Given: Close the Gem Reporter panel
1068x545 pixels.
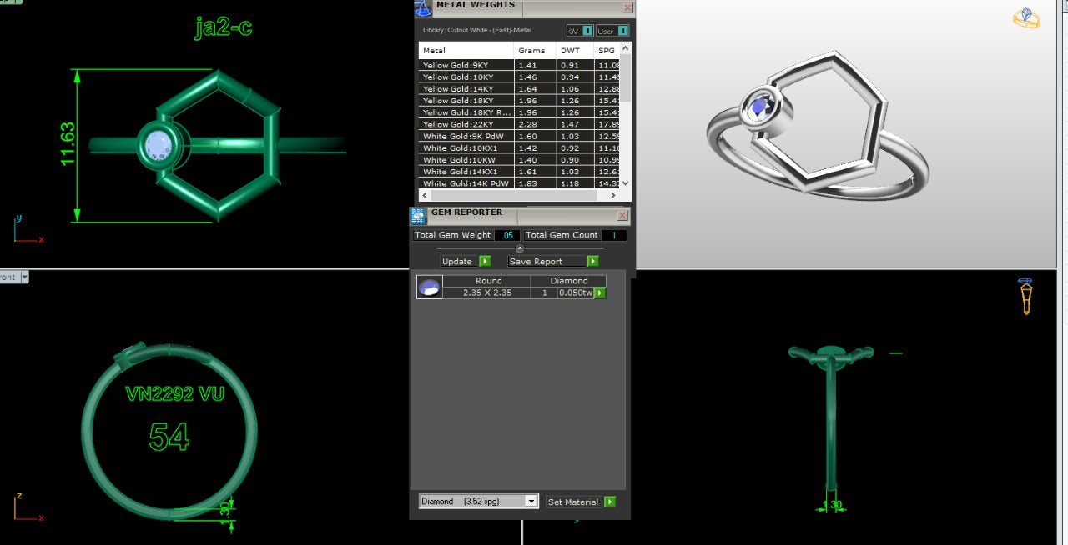Looking at the screenshot, I should [x=622, y=215].
